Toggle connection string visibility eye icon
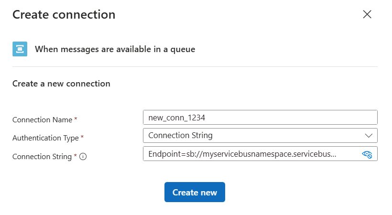The width and height of the screenshot is (392, 215). 367,154
